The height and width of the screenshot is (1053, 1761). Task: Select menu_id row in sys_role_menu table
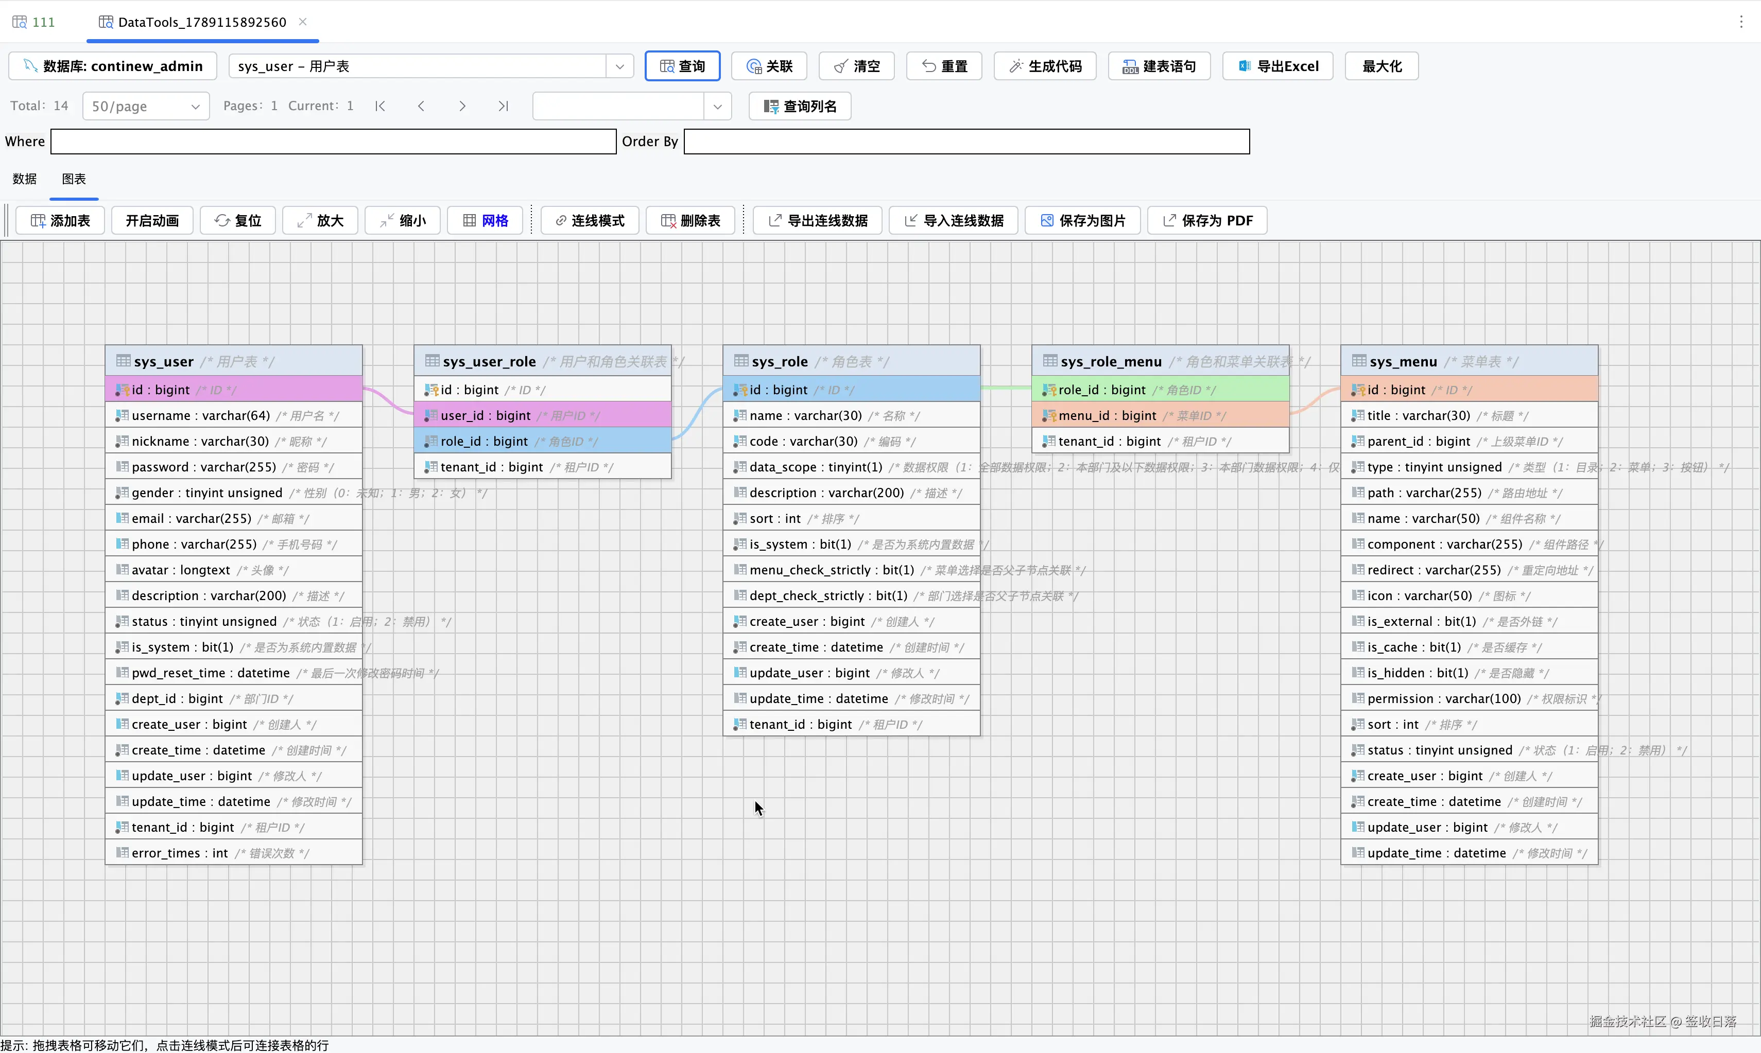point(1161,415)
